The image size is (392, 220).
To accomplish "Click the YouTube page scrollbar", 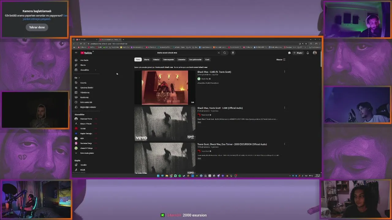I will click(321, 59).
